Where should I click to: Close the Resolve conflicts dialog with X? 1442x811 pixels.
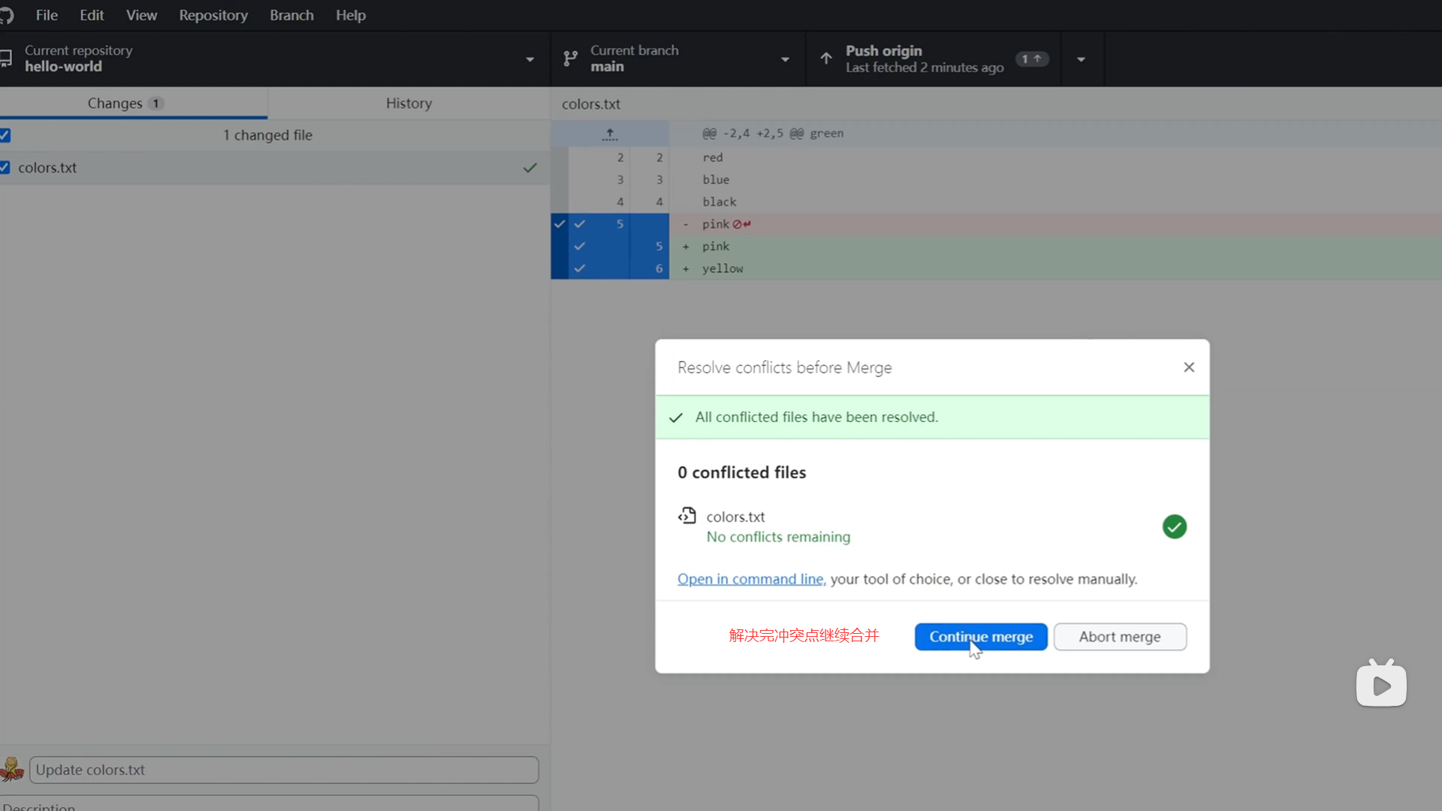tap(1189, 367)
